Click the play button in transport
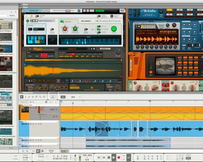203x162 pixels. [x=114, y=157]
